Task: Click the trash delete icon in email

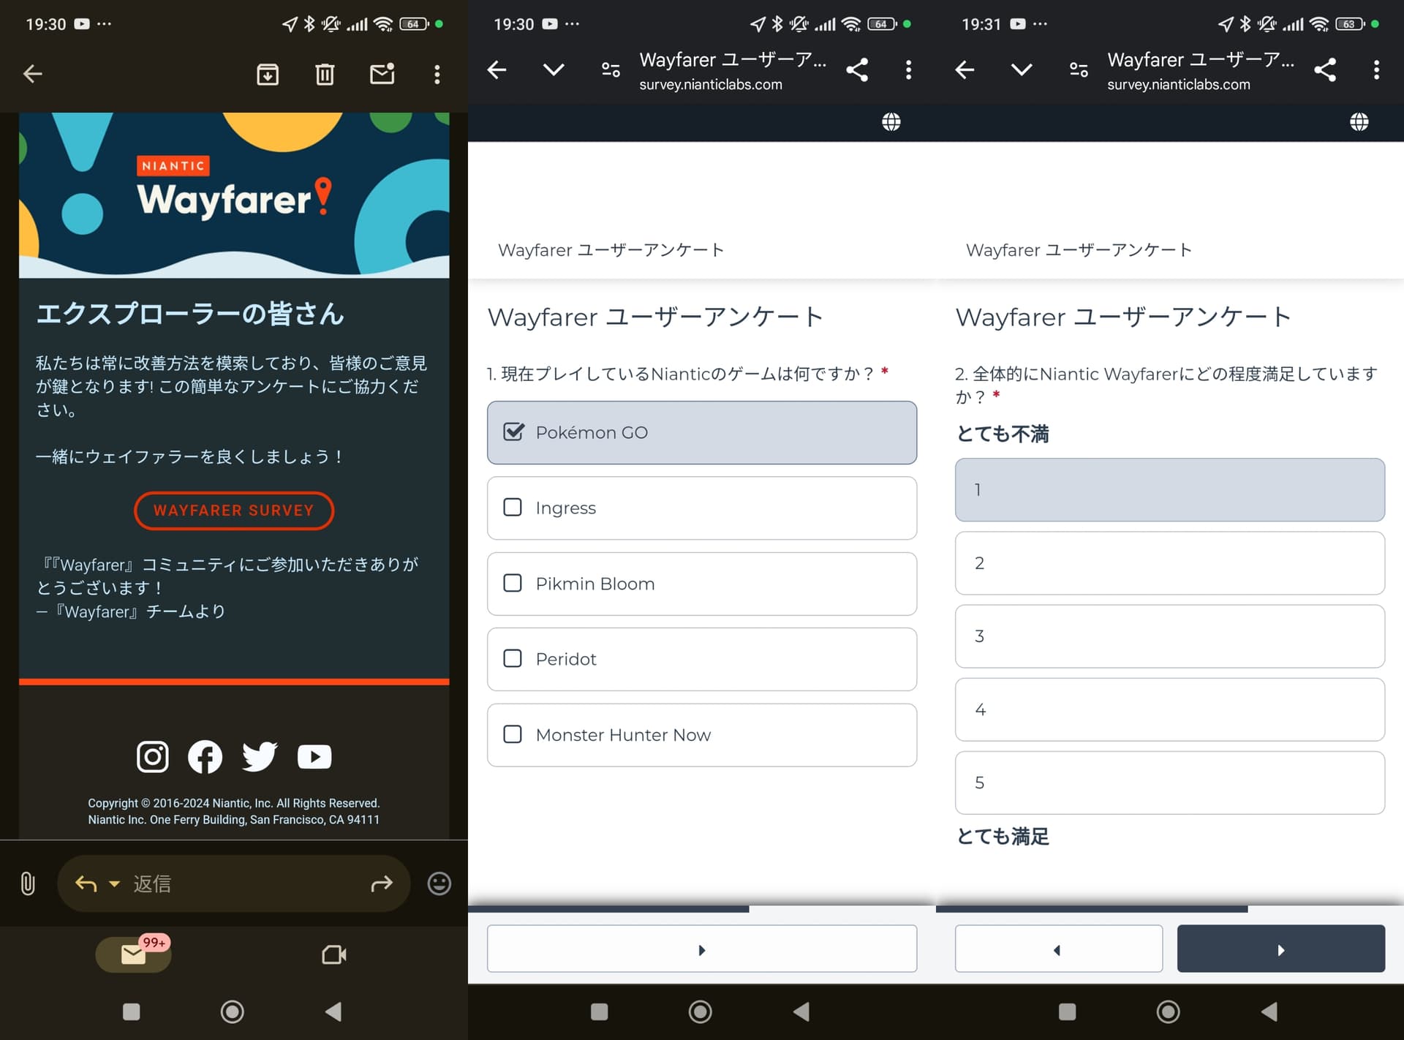Action: click(x=325, y=74)
